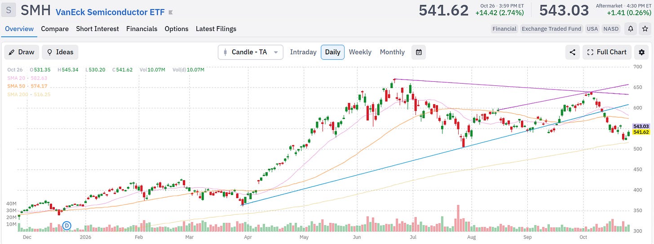Image resolution: width=654 pixels, height=244 pixels.
Task: Expand the chart to Full Chart
Action: [x=607, y=52]
